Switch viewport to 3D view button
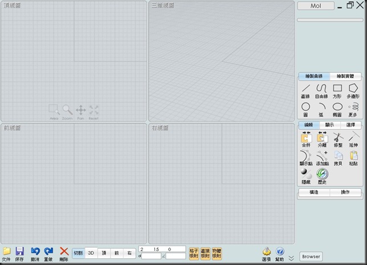The width and height of the screenshot is (367, 265). (x=91, y=253)
